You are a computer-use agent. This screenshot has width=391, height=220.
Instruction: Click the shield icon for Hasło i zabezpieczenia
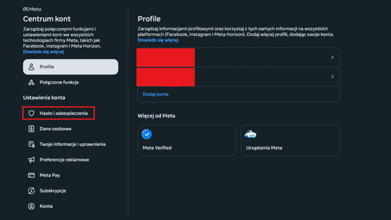[31, 113]
